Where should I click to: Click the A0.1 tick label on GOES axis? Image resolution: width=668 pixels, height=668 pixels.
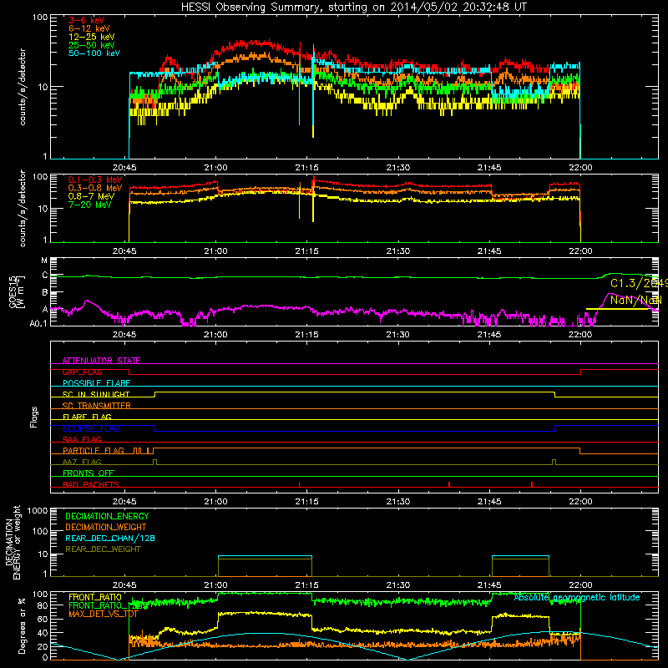(x=38, y=323)
